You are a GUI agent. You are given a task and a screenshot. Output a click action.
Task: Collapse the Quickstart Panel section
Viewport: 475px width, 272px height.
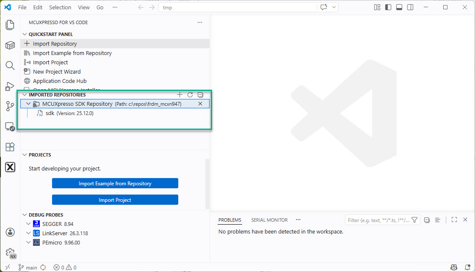pyautogui.click(x=25, y=34)
